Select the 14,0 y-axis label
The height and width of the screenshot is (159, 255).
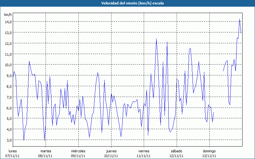tap(8, 22)
